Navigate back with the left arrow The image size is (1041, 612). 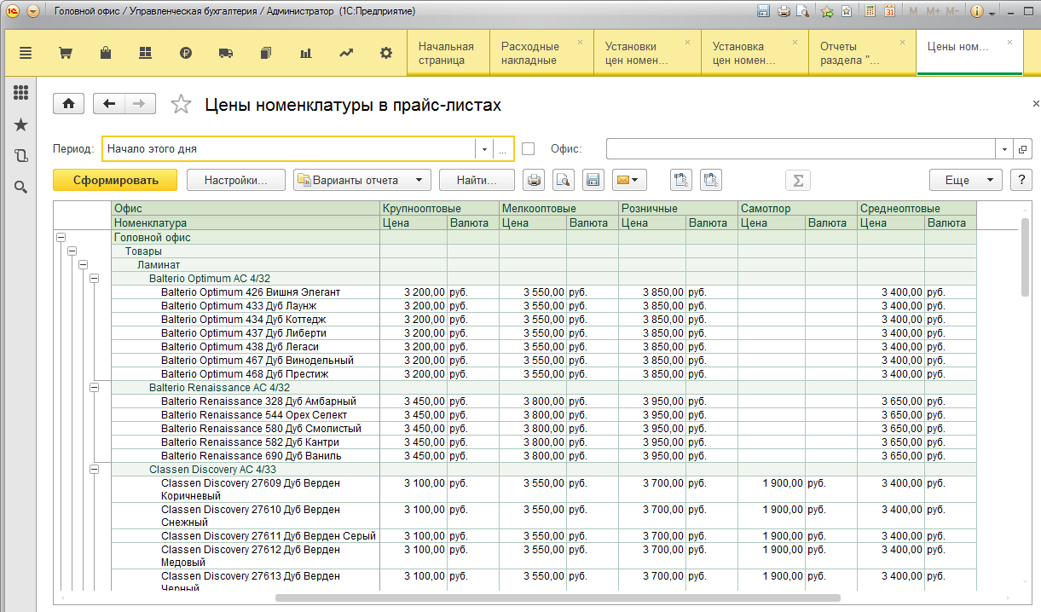pyautogui.click(x=108, y=104)
